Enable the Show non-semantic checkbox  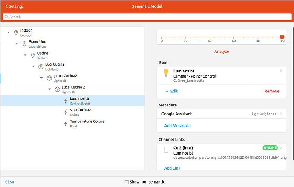127,182
